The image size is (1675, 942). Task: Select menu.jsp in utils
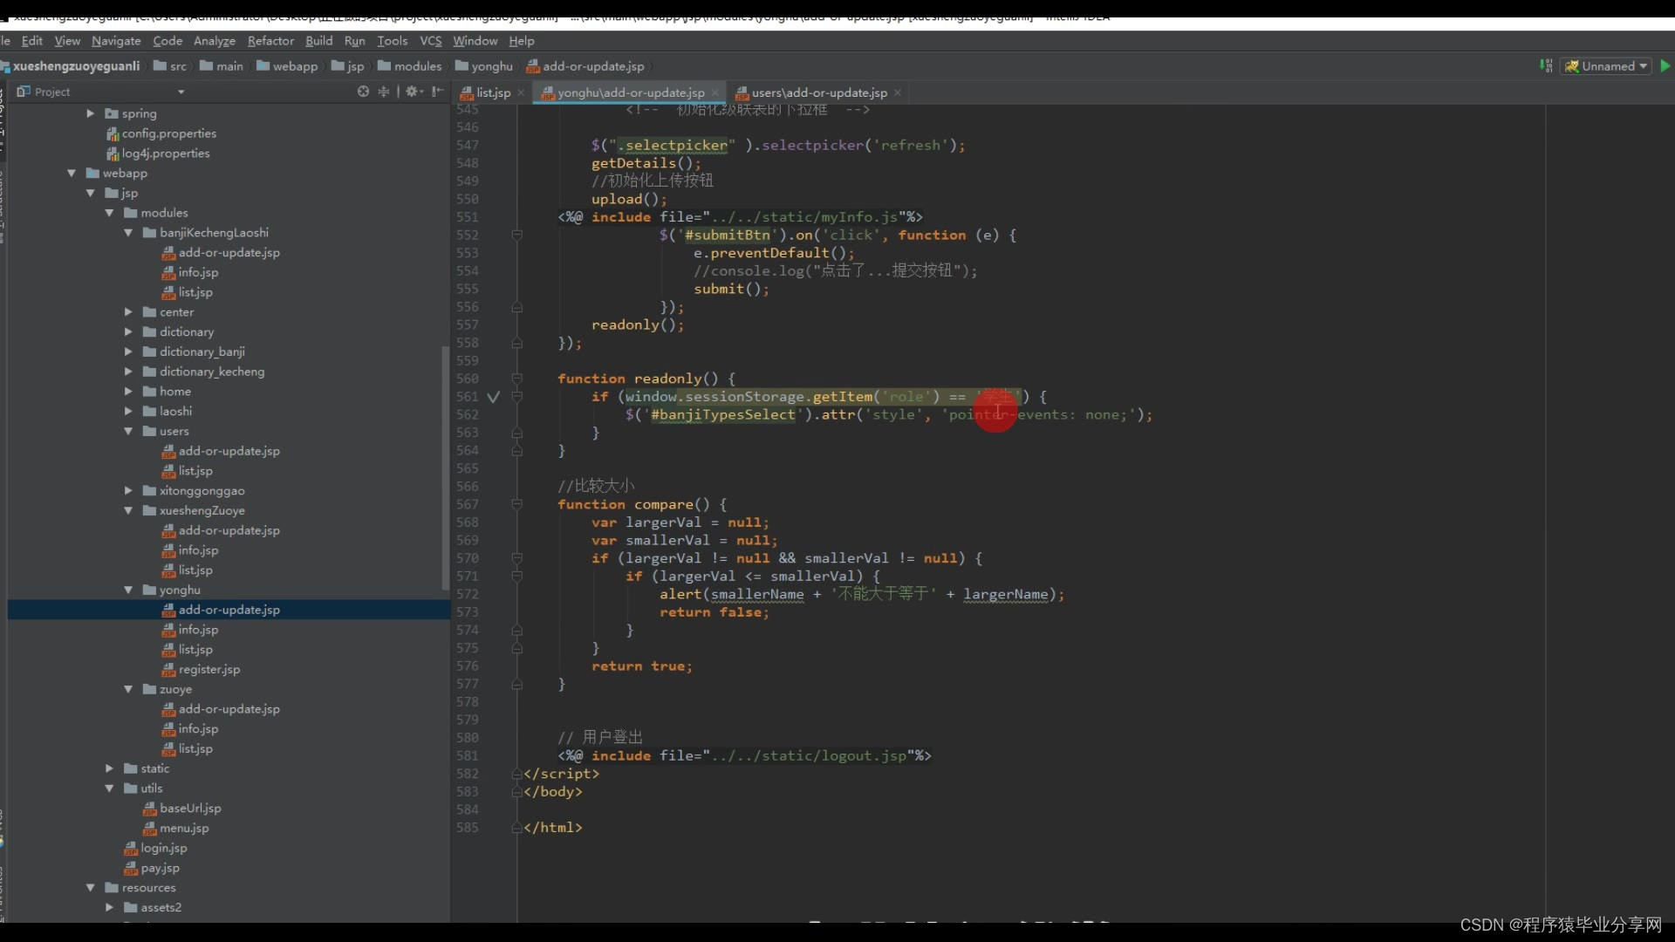pyautogui.click(x=175, y=829)
